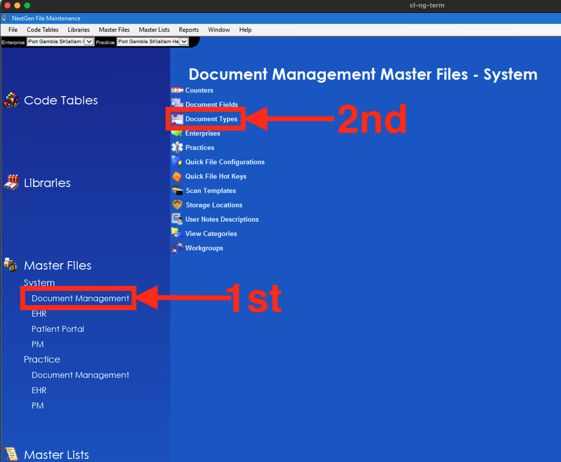Open the Quick File Configurations link
561x462 pixels.
(x=225, y=162)
